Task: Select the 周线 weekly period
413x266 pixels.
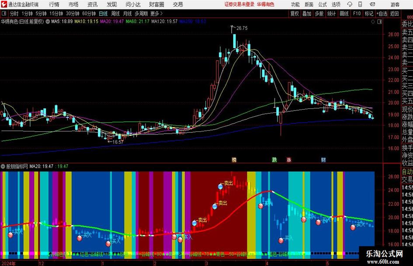Action: click(x=115, y=14)
